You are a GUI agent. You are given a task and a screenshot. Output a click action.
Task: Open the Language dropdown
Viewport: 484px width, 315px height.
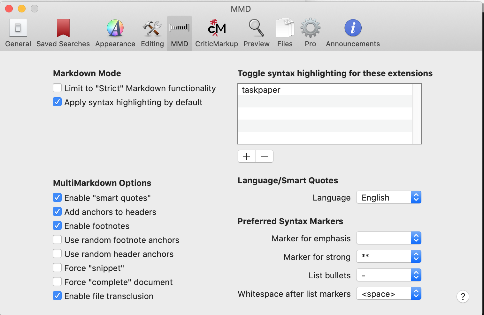[388, 197]
